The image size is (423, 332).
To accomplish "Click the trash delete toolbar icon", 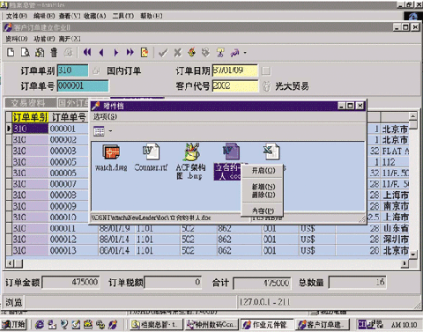I will [x=54, y=53].
